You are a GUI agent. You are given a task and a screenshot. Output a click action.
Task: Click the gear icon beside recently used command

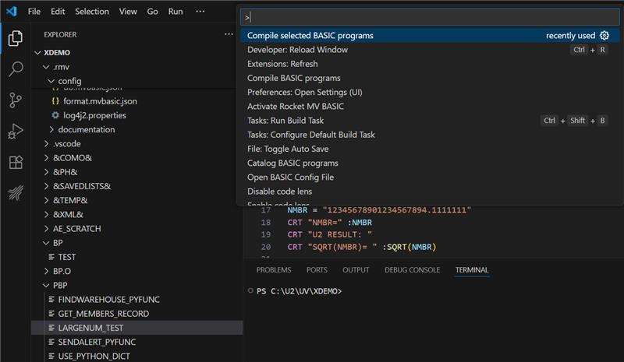click(x=604, y=36)
